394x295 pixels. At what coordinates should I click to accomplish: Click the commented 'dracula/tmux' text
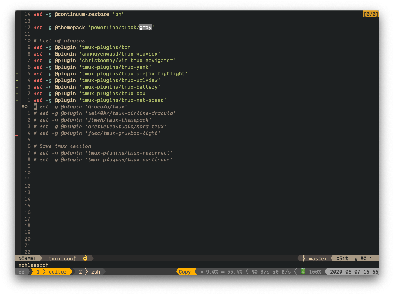pos(106,106)
